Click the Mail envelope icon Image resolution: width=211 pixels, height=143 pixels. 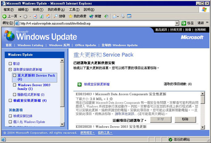[115, 16]
